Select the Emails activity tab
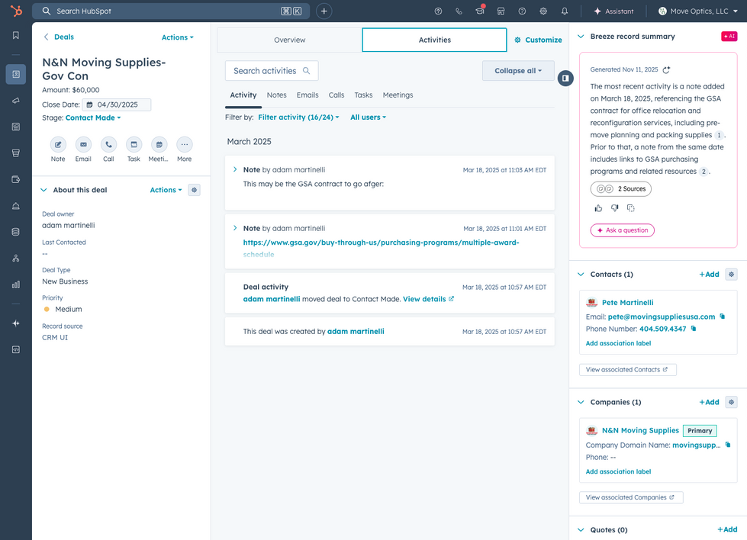 tap(307, 95)
